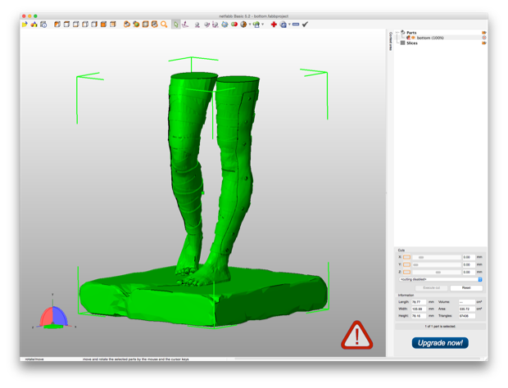Open dropdown arrow next to the green part icon

click(x=262, y=25)
